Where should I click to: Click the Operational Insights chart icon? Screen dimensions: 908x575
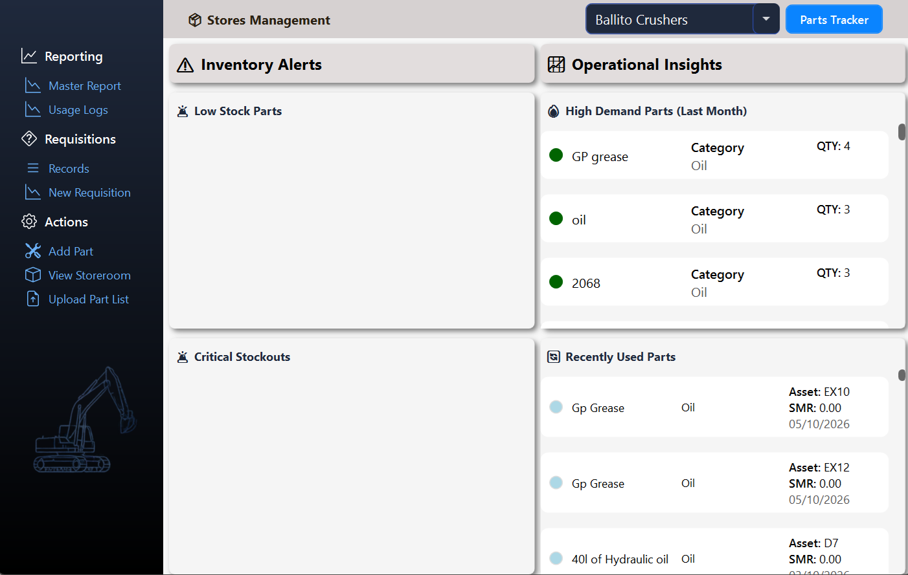pos(556,65)
